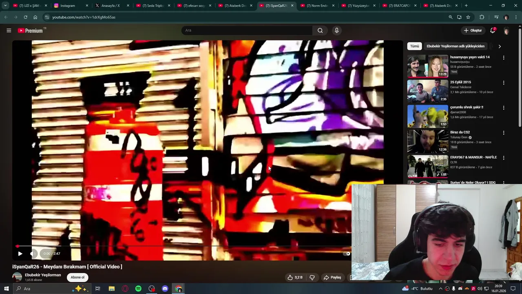Open Ebubekir Yeşilorman channel avatar
Viewport: 522px width, 294px height.
(17, 277)
